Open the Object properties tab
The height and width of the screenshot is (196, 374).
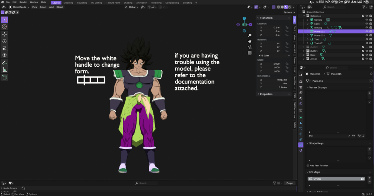301,118
